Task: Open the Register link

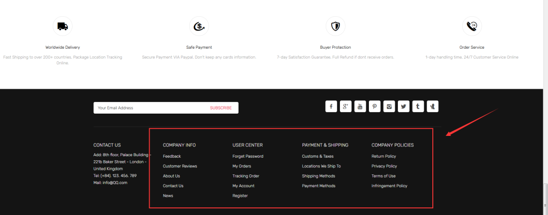Action: coord(240,196)
